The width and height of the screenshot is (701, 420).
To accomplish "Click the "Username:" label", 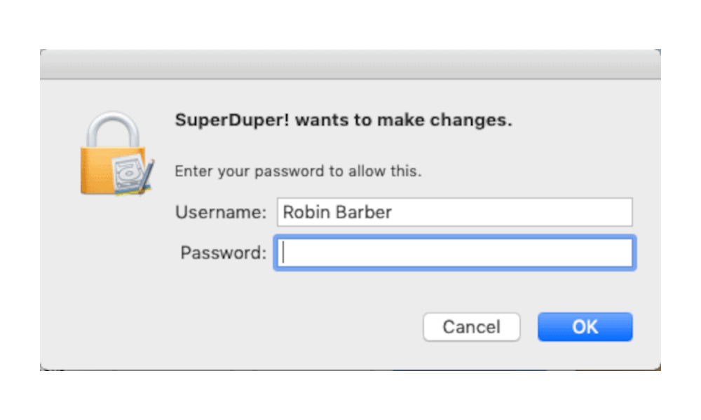I will click(x=221, y=212).
